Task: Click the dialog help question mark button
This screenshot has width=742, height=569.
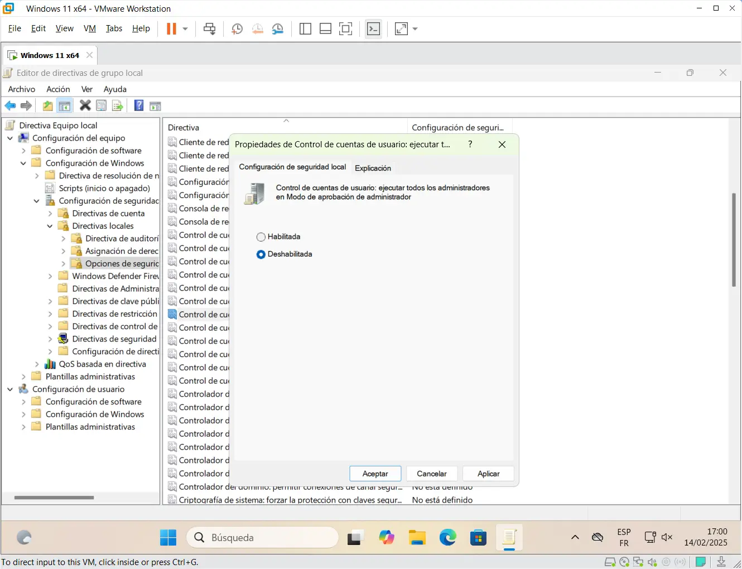Action: click(x=470, y=144)
